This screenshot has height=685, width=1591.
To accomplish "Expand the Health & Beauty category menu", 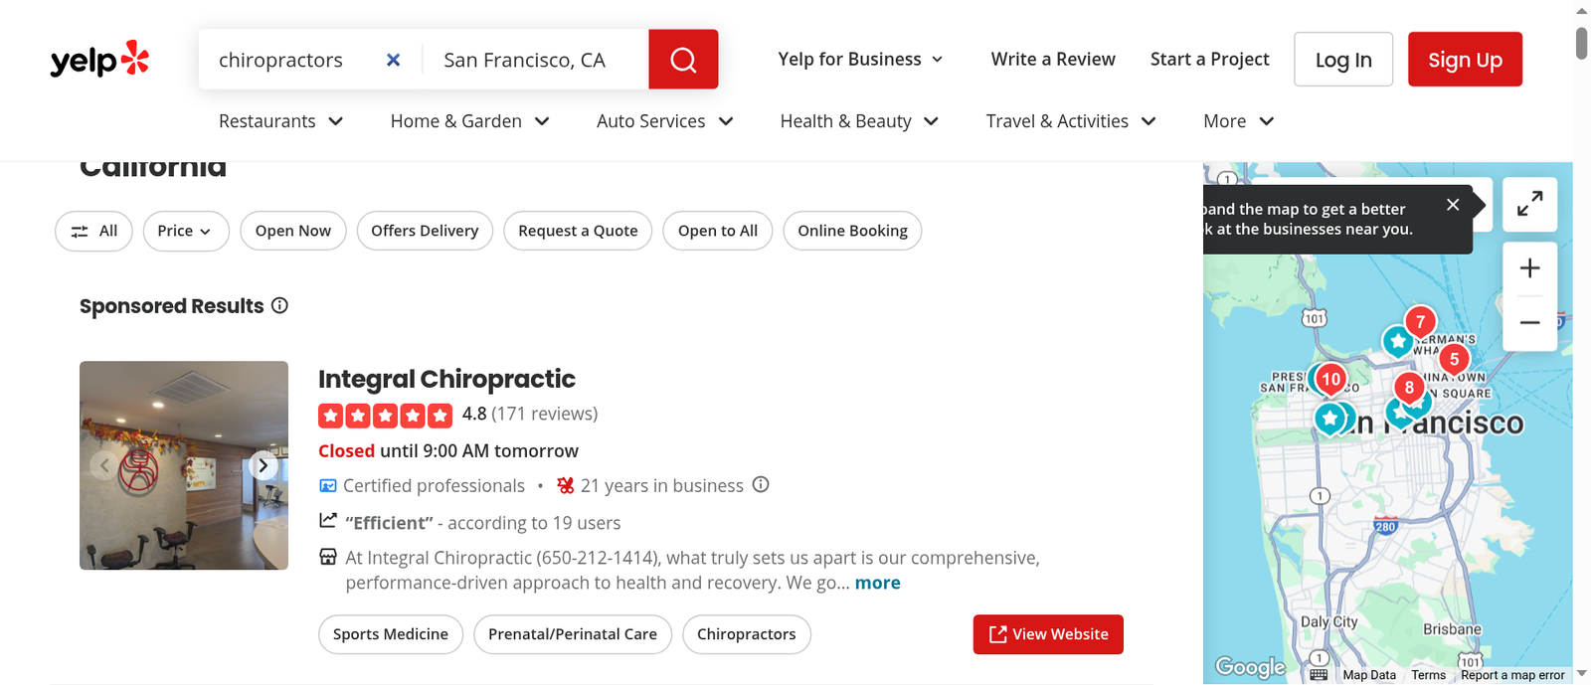I will point(859,121).
